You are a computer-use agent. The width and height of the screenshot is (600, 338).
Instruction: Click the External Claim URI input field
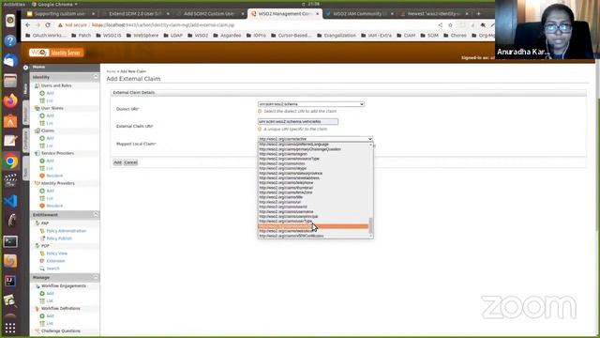point(298,121)
